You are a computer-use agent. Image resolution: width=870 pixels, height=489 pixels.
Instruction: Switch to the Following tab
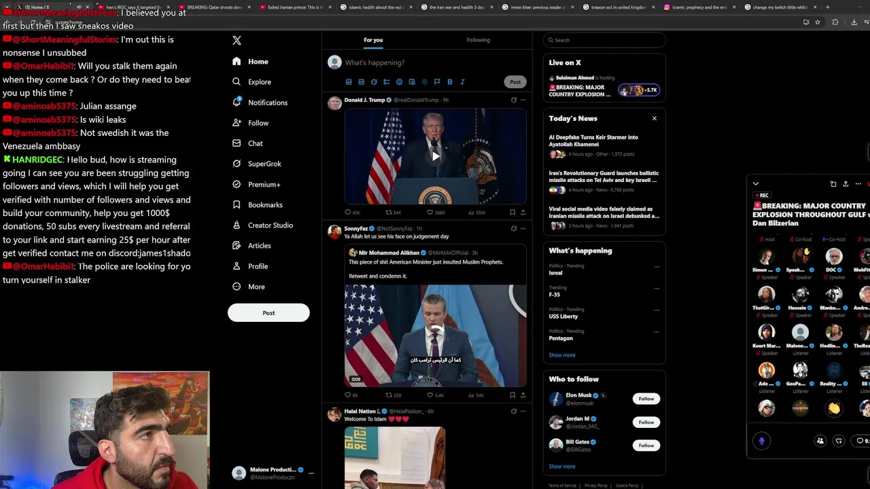click(x=478, y=40)
